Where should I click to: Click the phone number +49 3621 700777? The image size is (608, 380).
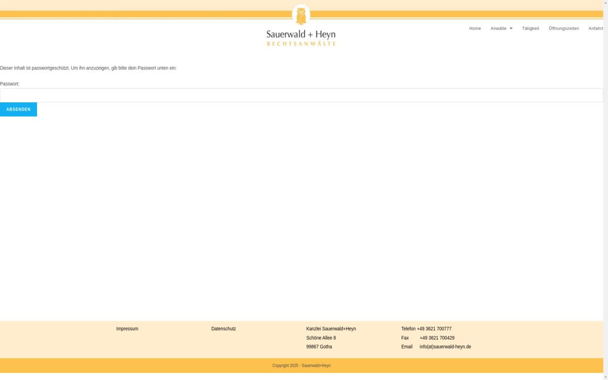click(x=434, y=329)
